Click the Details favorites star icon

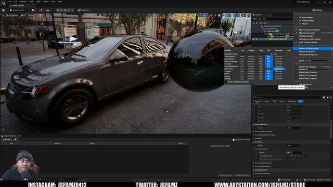click(327, 97)
